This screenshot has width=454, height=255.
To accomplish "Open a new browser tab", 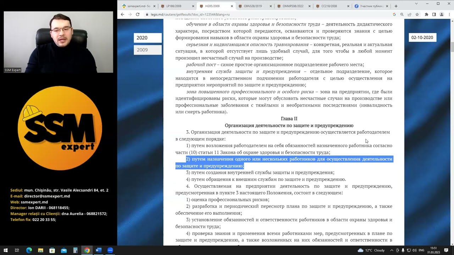I will click(396, 6).
